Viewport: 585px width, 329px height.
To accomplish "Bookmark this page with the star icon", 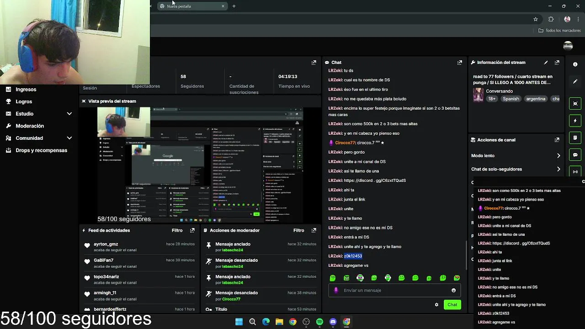I will 536,19.
